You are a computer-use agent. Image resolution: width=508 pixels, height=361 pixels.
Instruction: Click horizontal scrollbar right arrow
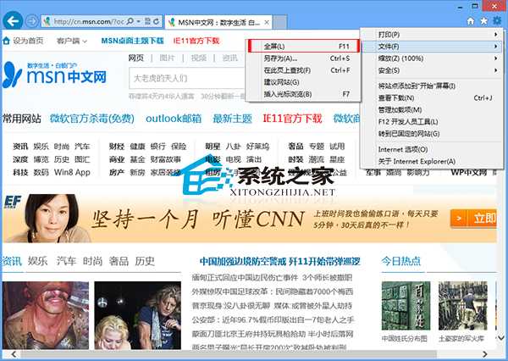[484, 354]
